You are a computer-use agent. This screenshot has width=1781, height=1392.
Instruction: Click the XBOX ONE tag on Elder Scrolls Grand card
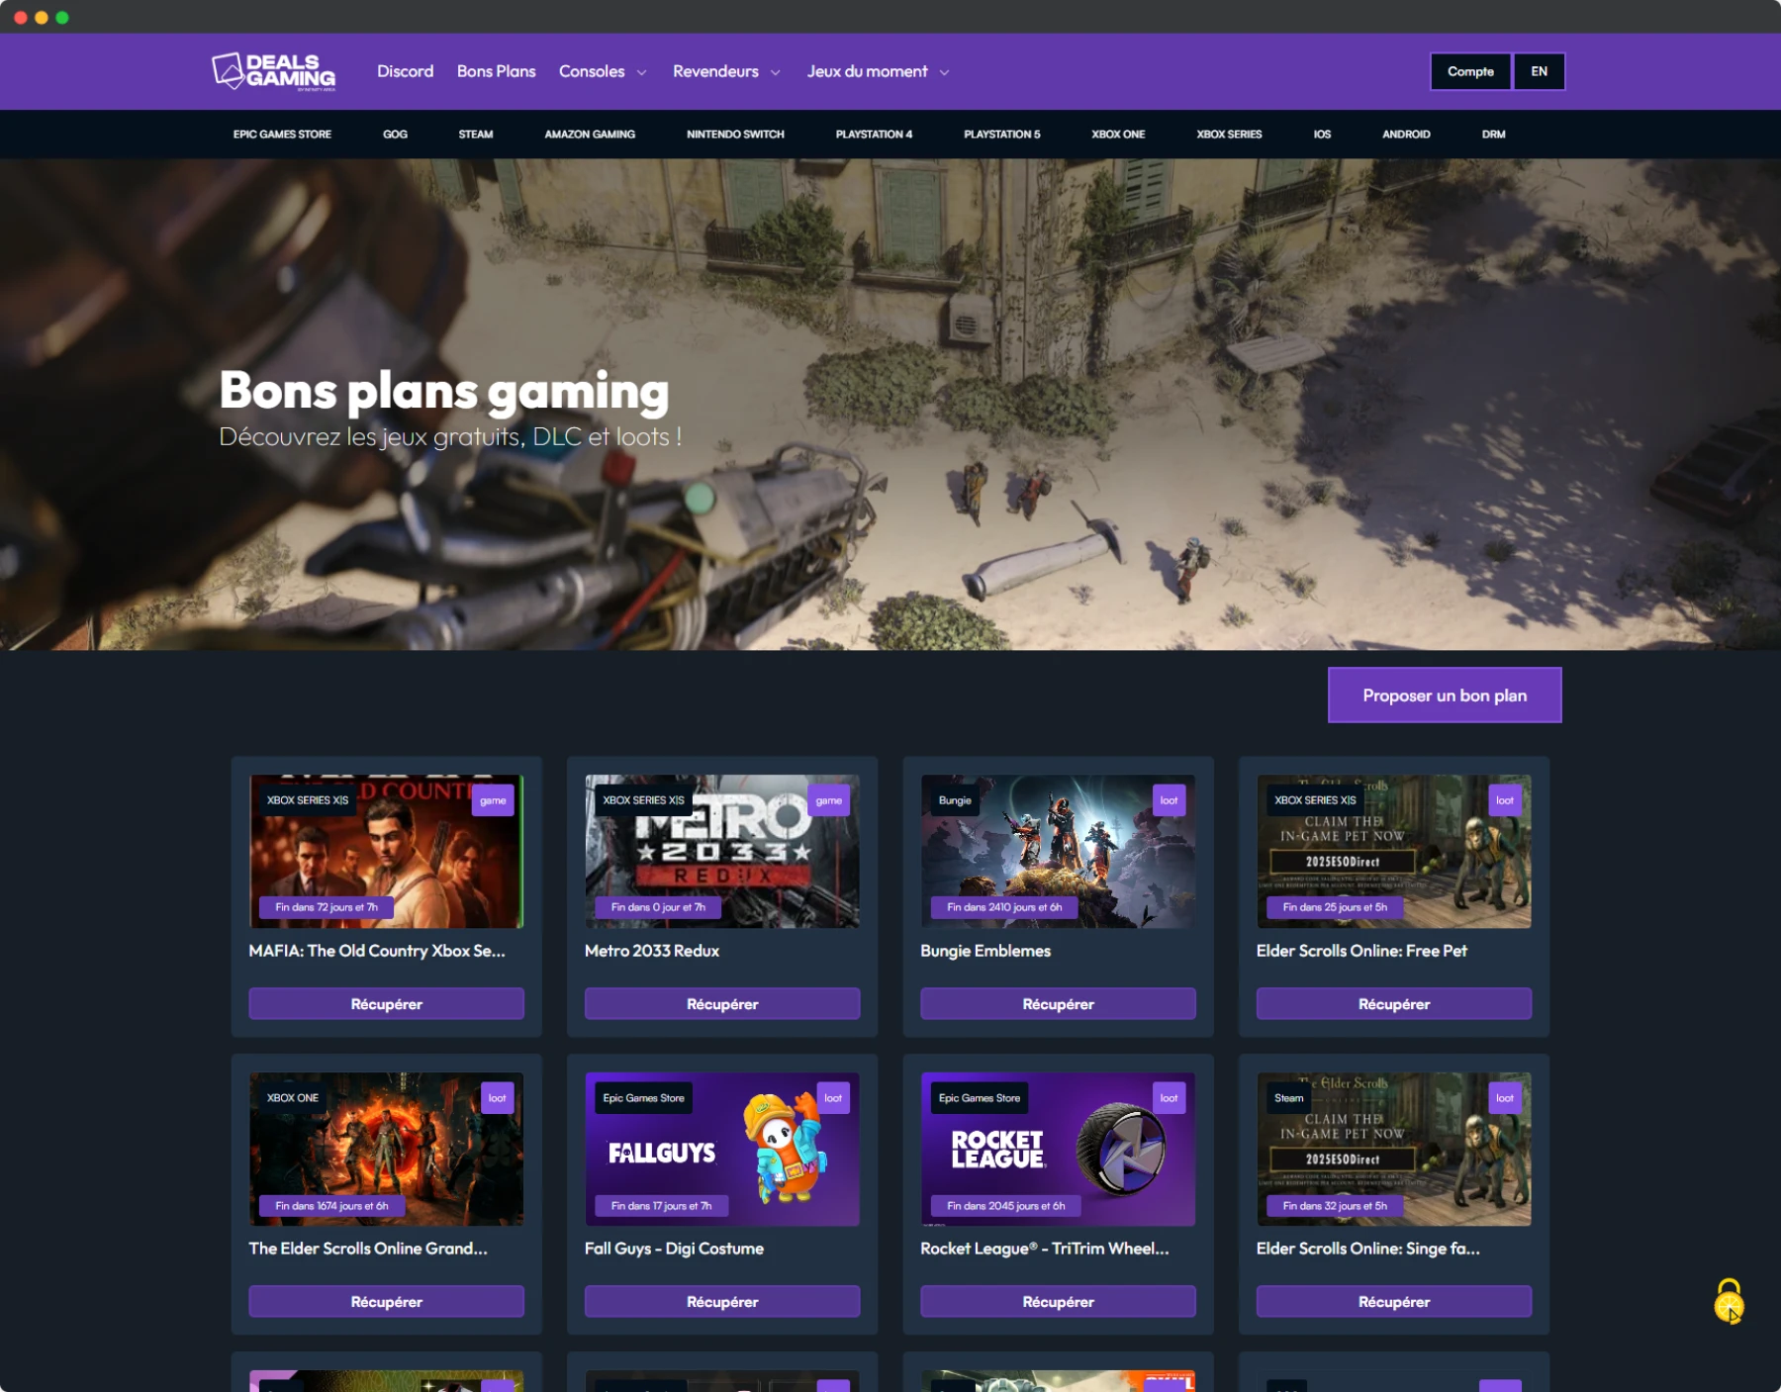click(x=293, y=1098)
